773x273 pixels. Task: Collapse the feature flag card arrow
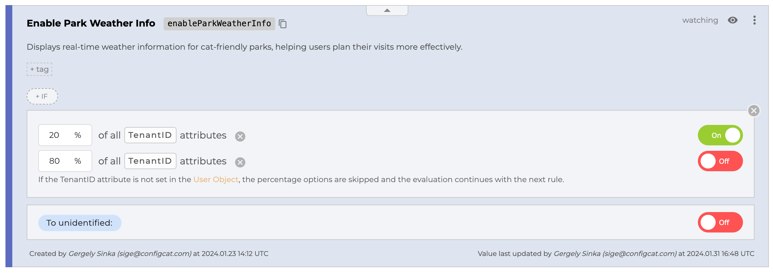(387, 11)
